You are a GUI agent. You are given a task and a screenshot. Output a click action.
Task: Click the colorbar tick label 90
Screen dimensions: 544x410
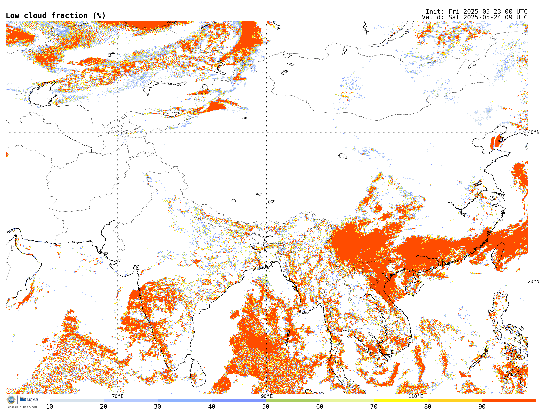click(482, 407)
